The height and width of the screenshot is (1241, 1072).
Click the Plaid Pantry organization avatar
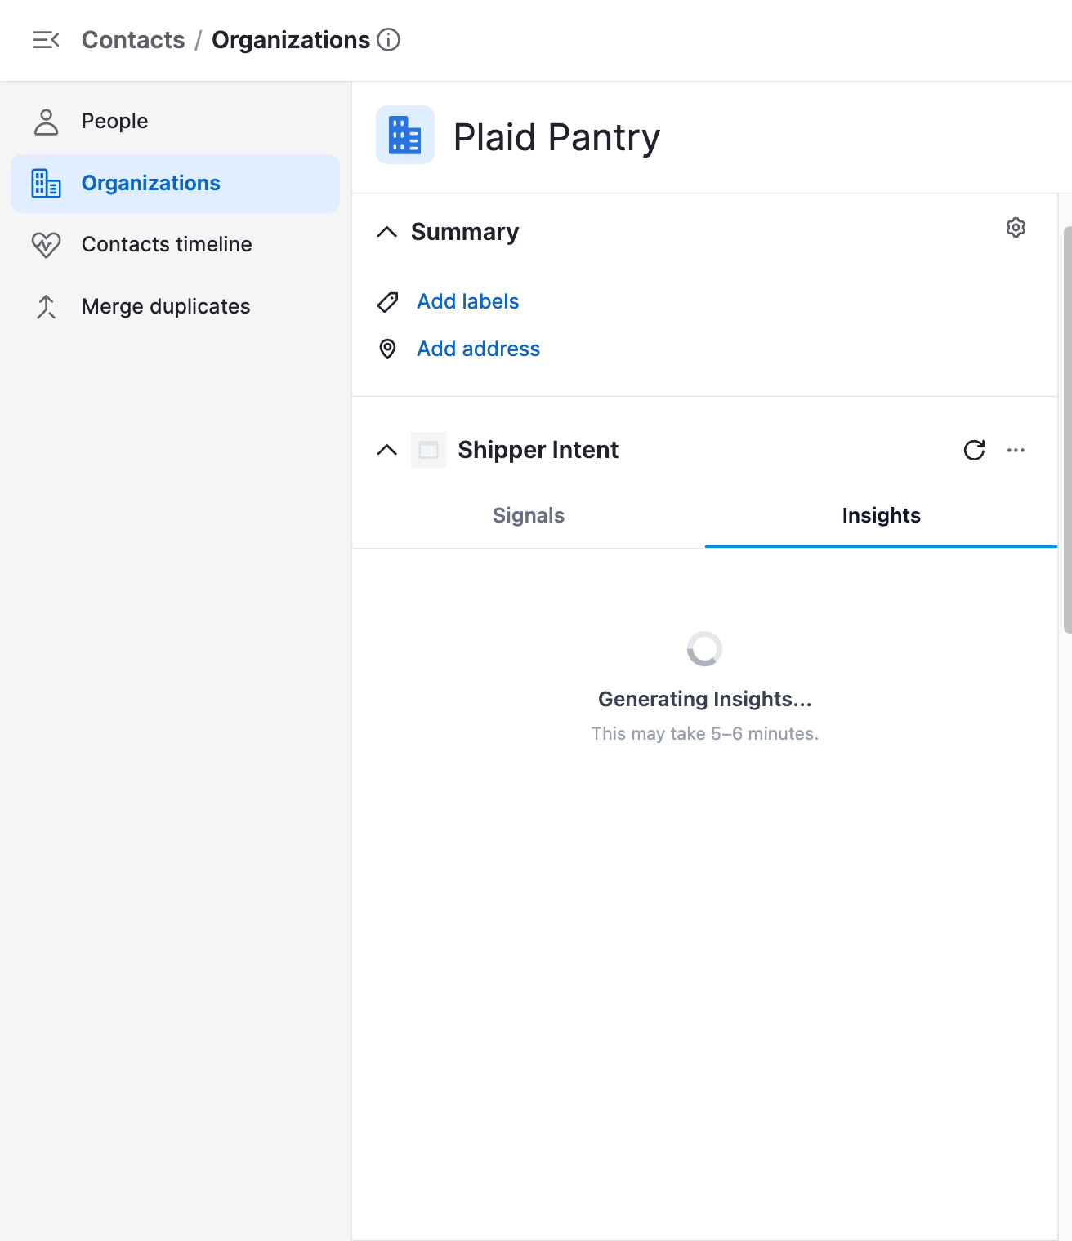coord(405,135)
